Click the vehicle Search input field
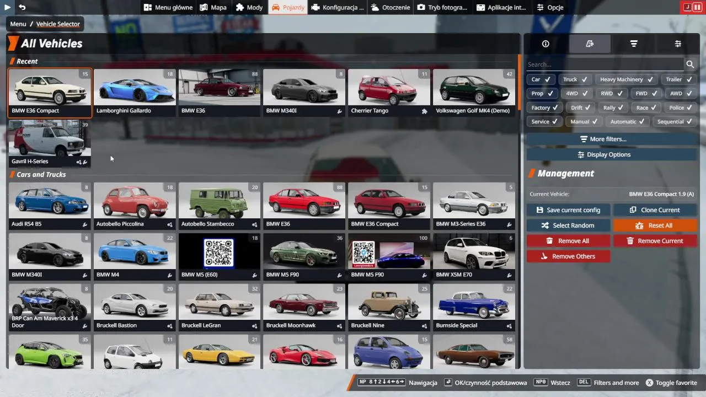The width and height of the screenshot is (706, 397). (x=605, y=65)
